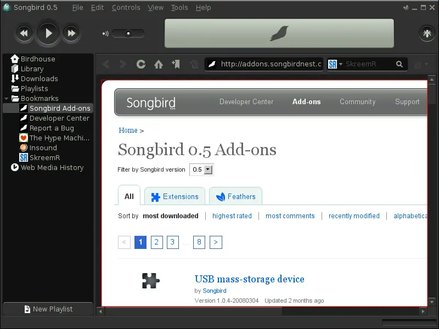Open Developer Center in page navigation
The height and width of the screenshot is (329, 439).
[x=246, y=102]
